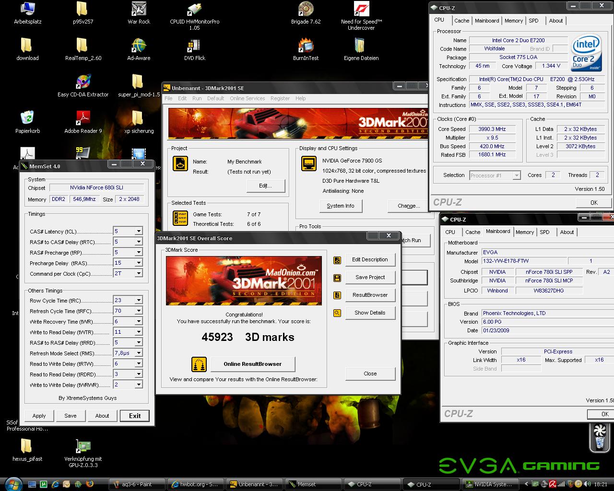614x491 pixels.
Task: Switch to Memory tab in Mainboard CPU-Z window
Action: pos(524,232)
